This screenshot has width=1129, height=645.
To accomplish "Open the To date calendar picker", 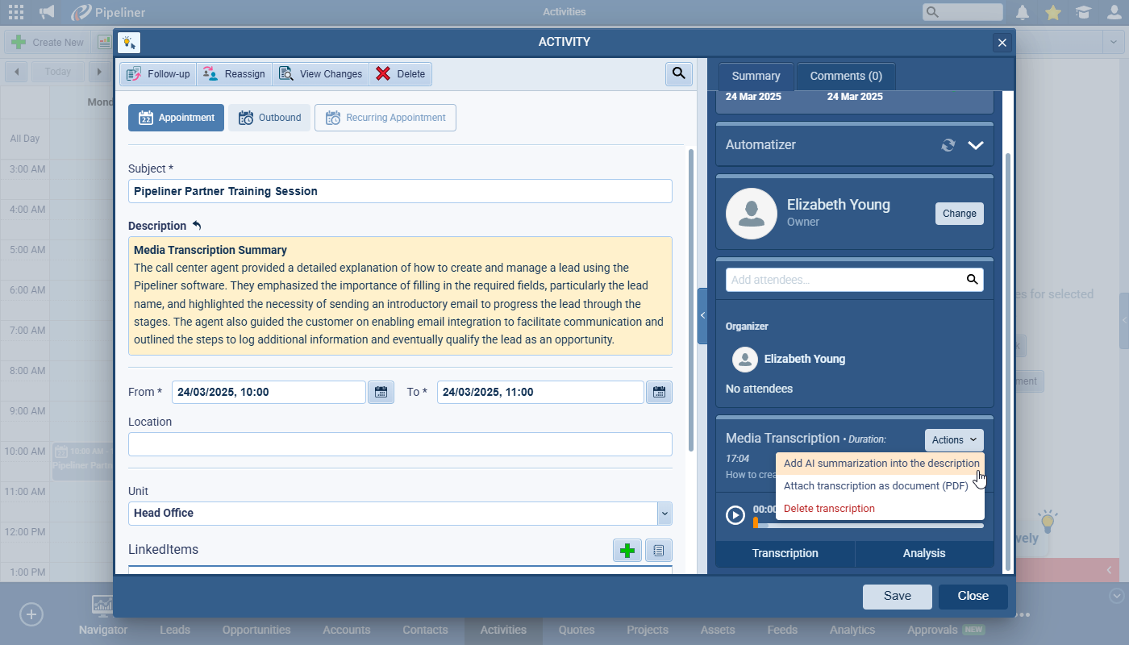I will click(659, 393).
